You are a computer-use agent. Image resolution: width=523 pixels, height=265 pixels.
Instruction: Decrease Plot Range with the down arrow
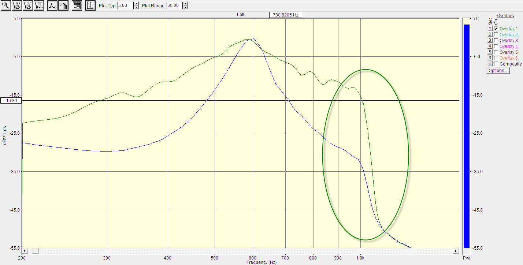(186, 7)
